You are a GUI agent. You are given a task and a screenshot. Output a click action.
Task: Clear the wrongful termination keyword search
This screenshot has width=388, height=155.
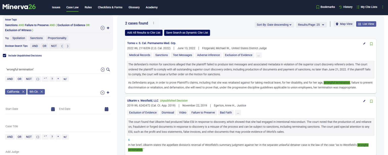tap(103, 70)
